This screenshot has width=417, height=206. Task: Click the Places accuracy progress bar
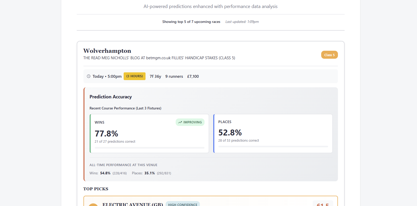pos(273,147)
